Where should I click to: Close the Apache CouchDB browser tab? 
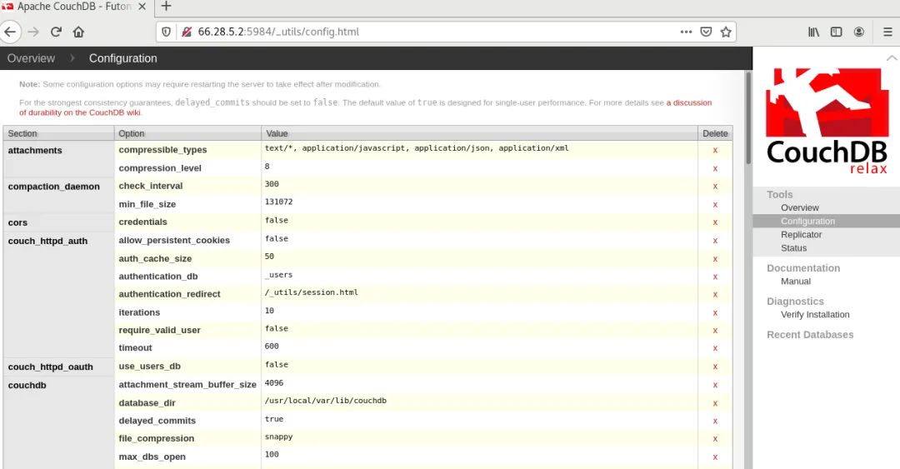point(142,7)
